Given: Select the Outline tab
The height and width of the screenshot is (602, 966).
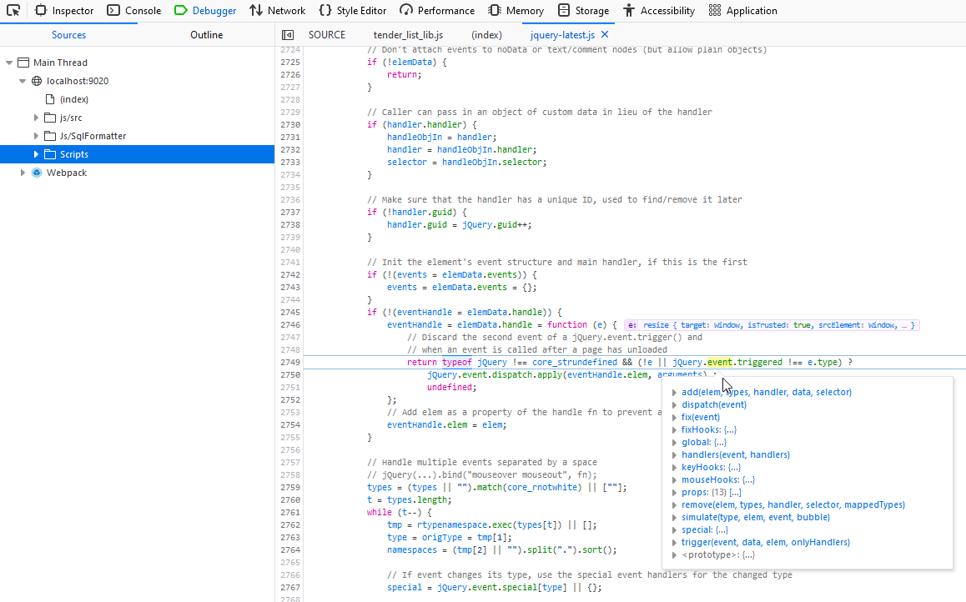Looking at the screenshot, I should (206, 35).
